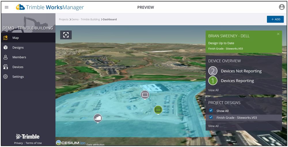This screenshot has height=147, width=288.
Task: Open the Designs menu item
Action: click(x=28, y=47)
